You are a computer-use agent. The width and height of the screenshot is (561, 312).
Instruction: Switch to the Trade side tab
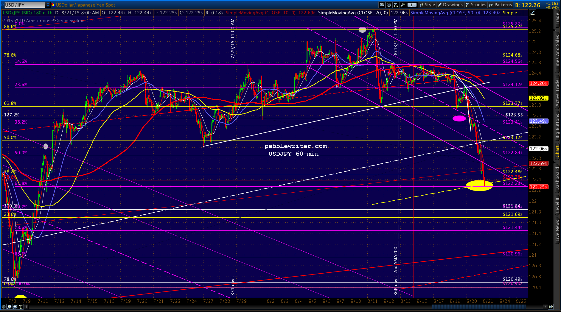pyautogui.click(x=557, y=19)
